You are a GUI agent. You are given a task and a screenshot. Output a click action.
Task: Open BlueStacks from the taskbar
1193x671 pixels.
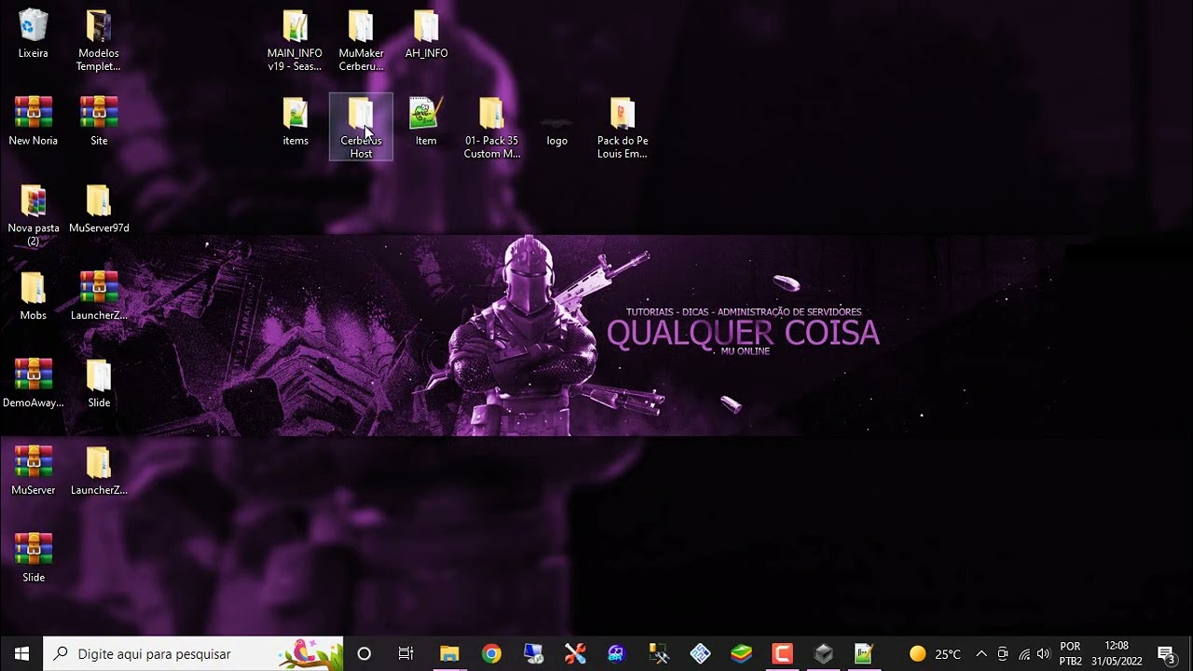[x=741, y=653]
